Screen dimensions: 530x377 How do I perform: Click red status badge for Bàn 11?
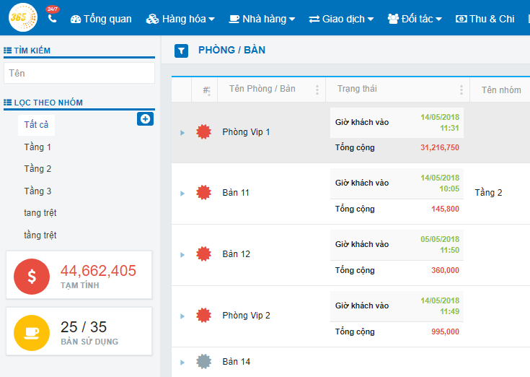[x=204, y=193]
